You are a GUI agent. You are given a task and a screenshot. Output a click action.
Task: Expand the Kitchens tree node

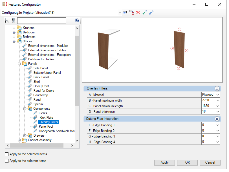coord(14,28)
